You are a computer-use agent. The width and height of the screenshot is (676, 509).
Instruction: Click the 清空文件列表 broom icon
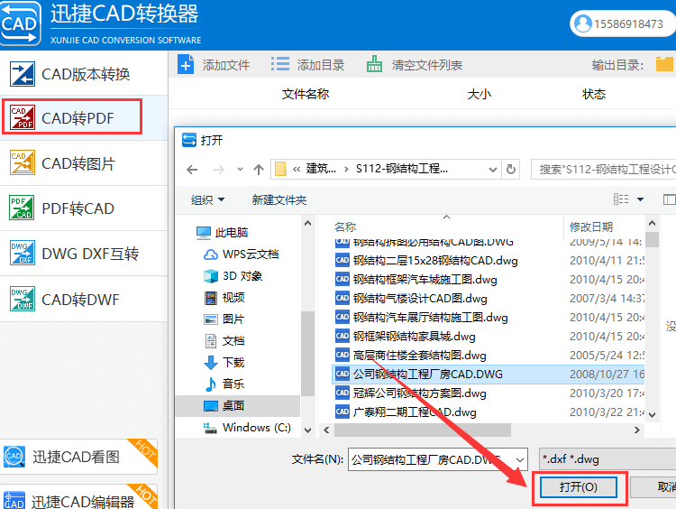click(x=374, y=64)
